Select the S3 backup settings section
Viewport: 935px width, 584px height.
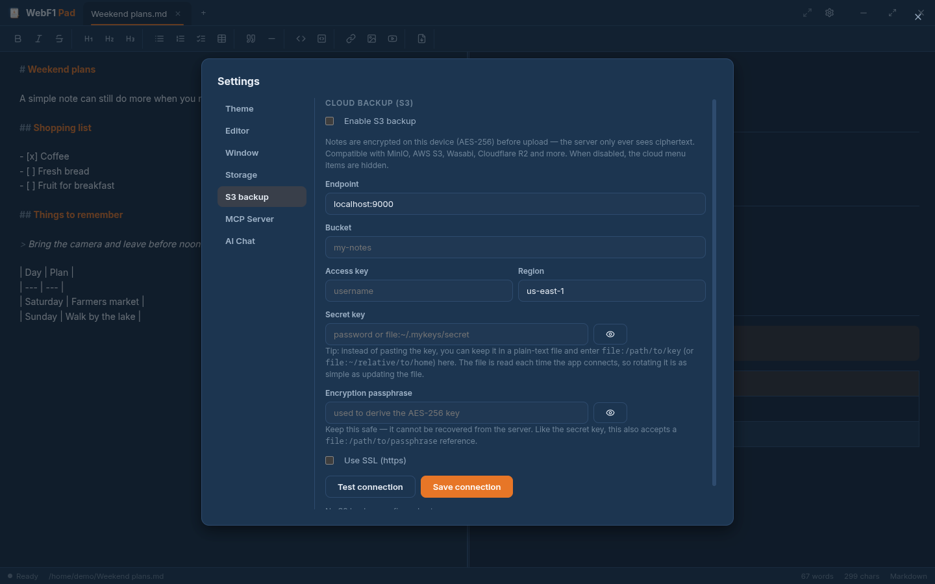coord(262,197)
